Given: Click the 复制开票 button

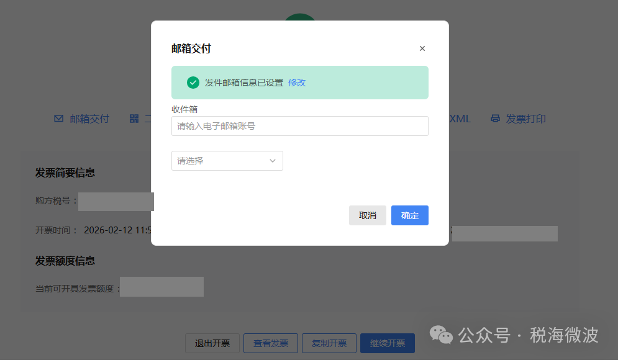Looking at the screenshot, I should coord(329,343).
